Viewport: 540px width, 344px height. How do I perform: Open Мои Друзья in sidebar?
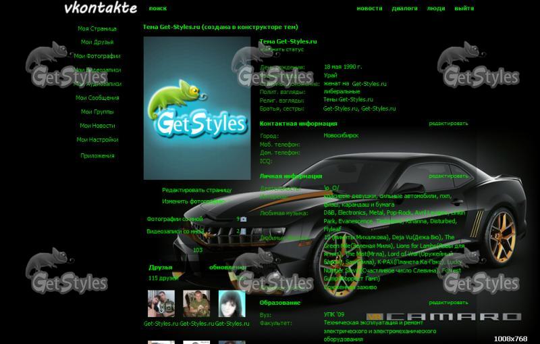coord(97,42)
